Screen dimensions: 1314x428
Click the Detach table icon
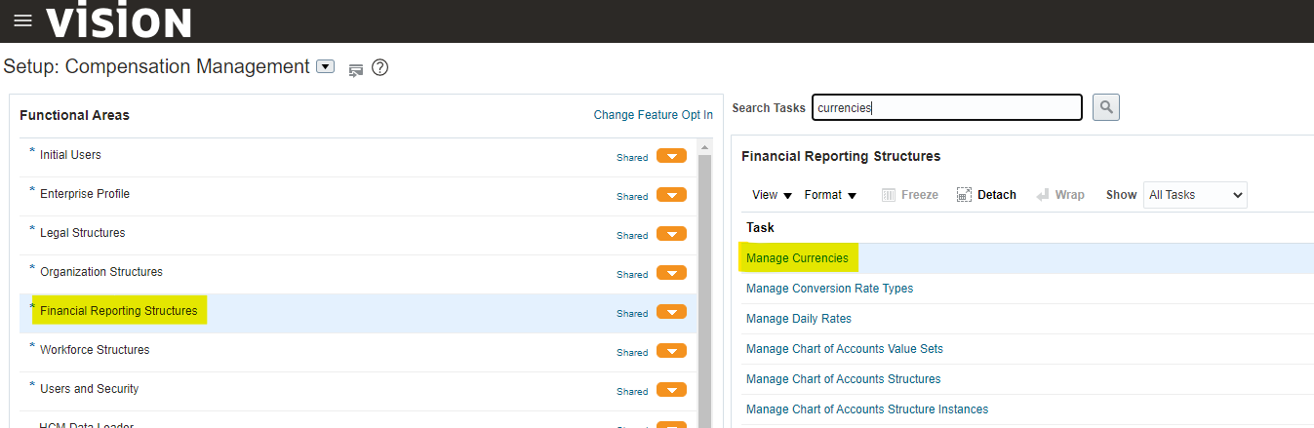click(x=964, y=195)
